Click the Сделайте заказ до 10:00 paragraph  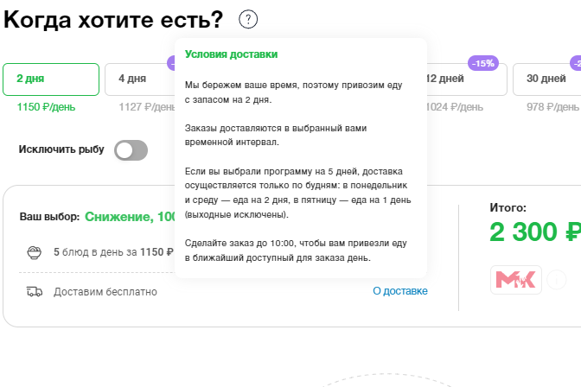click(x=296, y=251)
